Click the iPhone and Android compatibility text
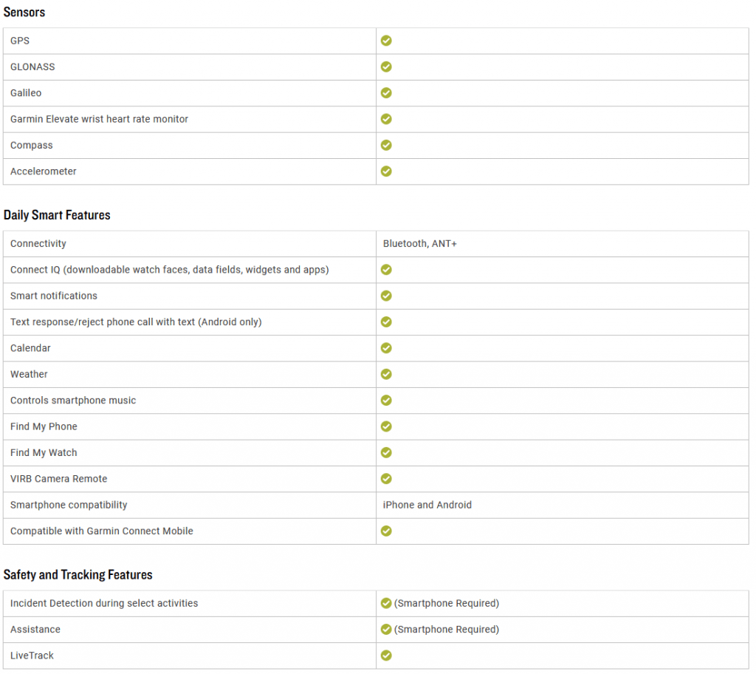Viewport: 756px width, 674px height. pyautogui.click(x=427, y=505)
